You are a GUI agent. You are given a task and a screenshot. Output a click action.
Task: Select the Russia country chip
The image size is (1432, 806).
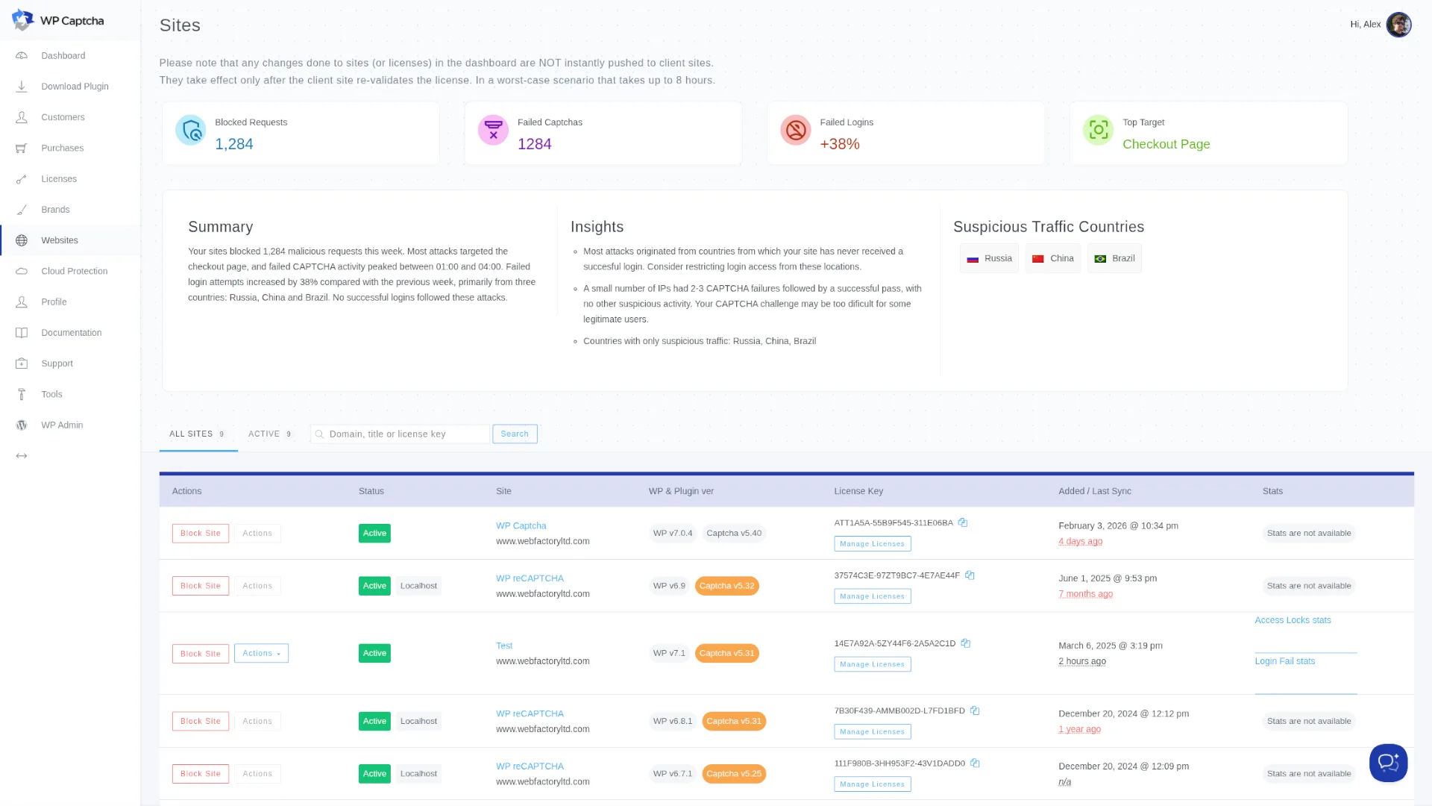click(x=989, y=259)
